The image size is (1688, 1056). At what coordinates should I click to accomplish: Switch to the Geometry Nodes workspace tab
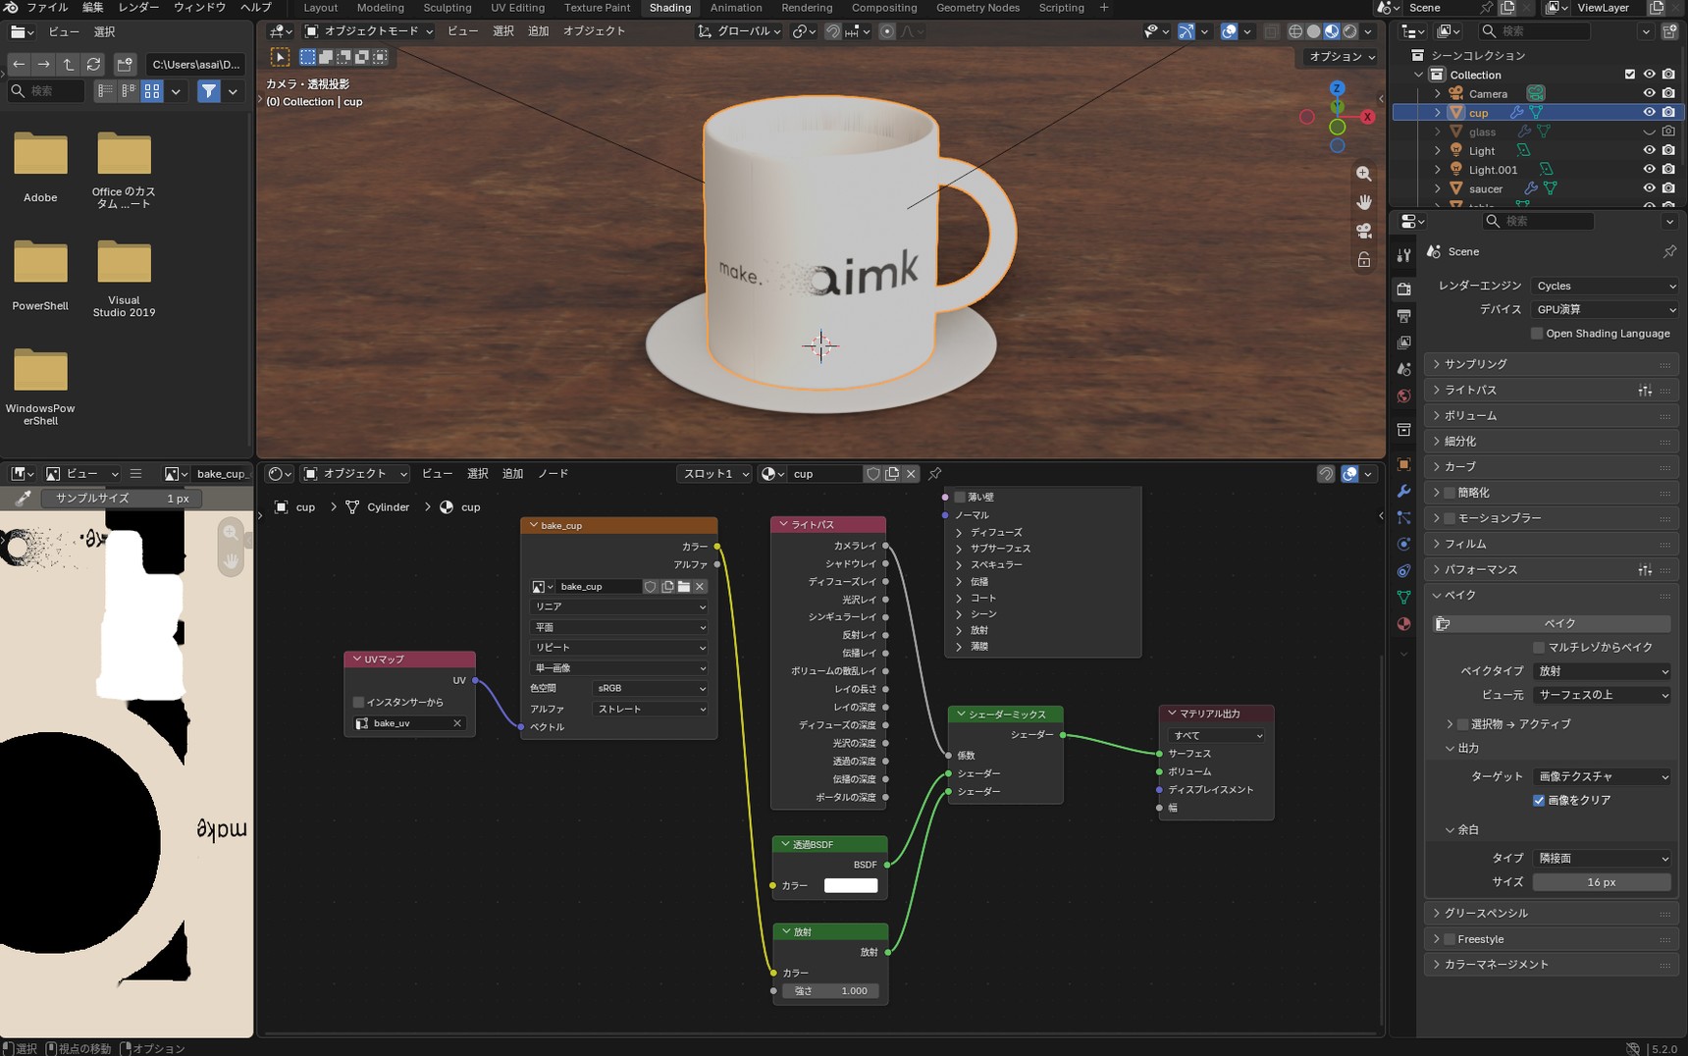point(977,8)
